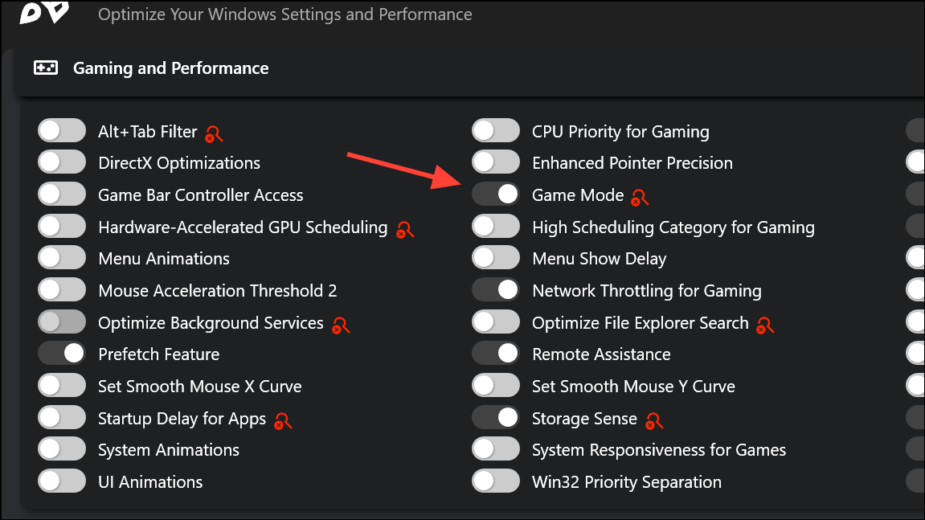This screenshot has height=520, width=925.
Task: Click the icon next to Optimize Background Services
Action: [341, 326]
